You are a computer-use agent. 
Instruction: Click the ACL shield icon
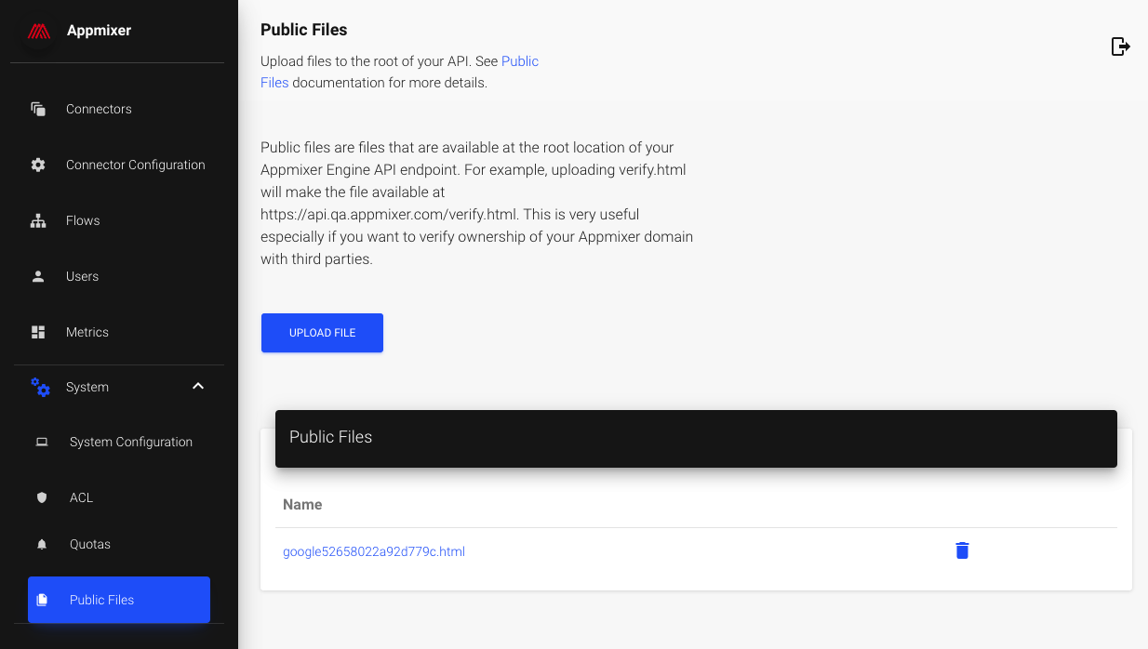(42, 497)
